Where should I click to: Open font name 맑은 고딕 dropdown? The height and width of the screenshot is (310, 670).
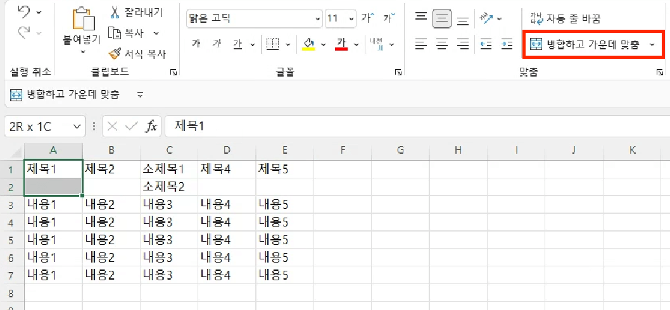pyautogui.click(x=317, y=19)
